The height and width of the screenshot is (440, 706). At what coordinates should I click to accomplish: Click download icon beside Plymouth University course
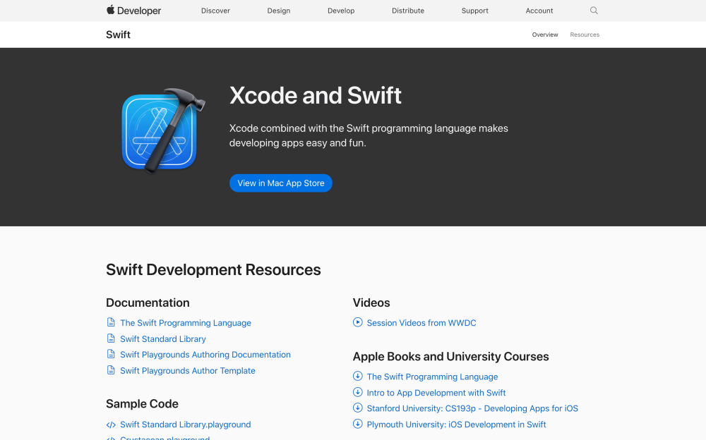(357, 424)
